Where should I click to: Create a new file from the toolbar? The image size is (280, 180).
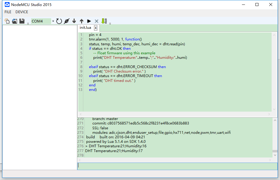click(x=7, y=21)
